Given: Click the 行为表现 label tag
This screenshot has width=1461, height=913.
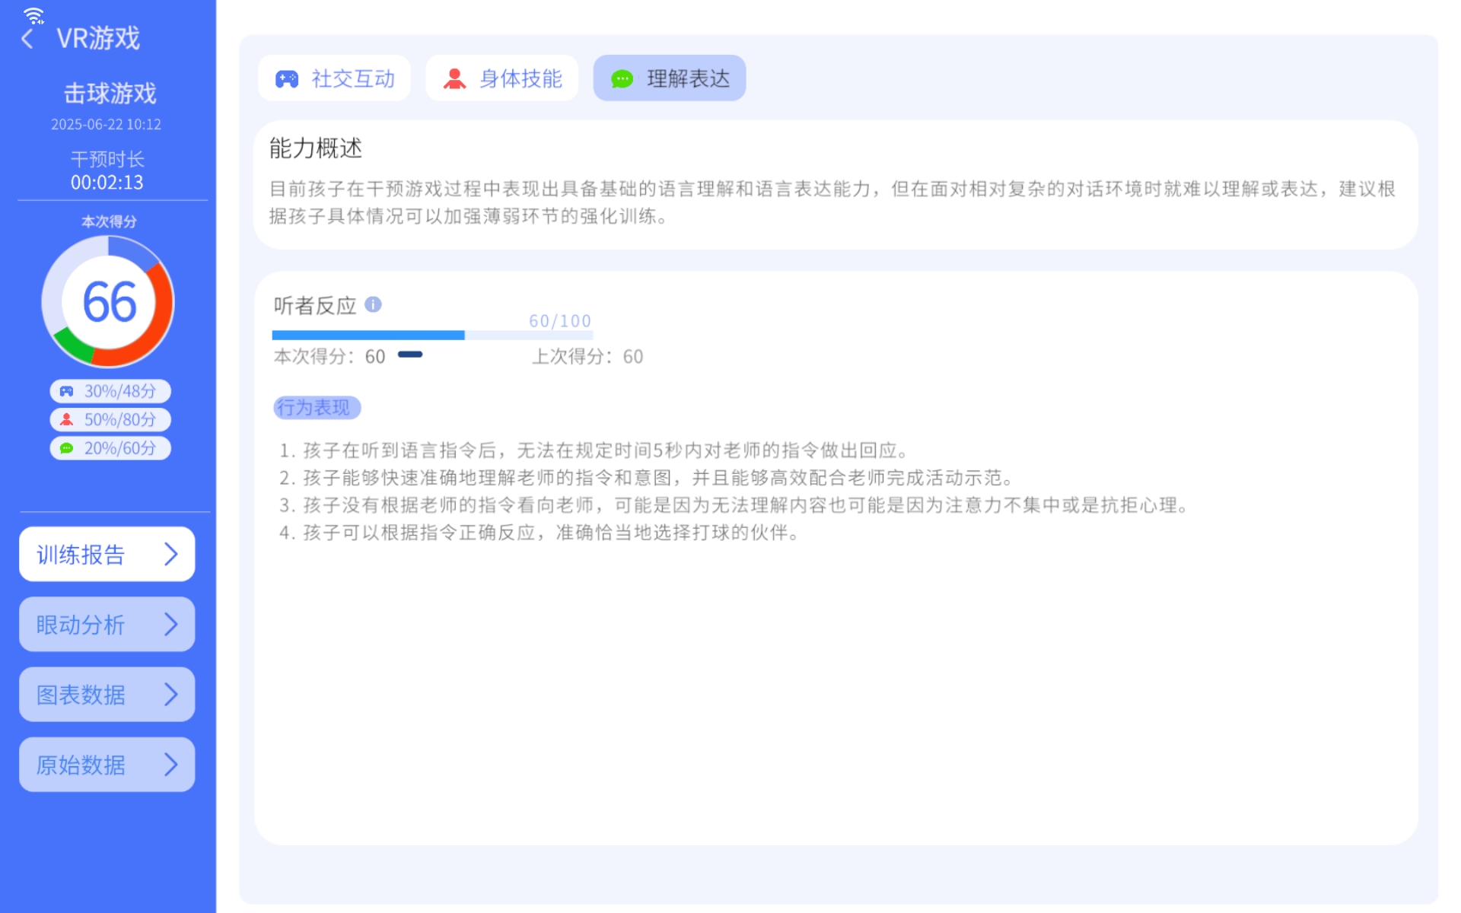Looking at the screenshot, I should (x=317, y=407).
